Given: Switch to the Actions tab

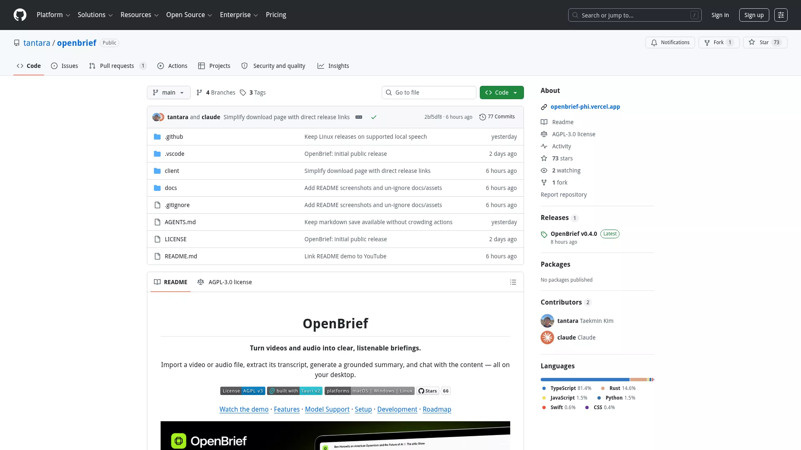Looking at the screenshot, I should click(x=172, y=66).
